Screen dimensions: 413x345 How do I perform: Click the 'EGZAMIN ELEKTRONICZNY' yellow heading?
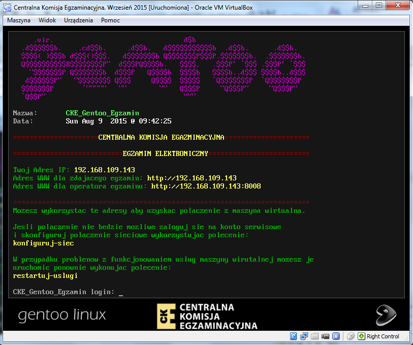coord(166,153)
